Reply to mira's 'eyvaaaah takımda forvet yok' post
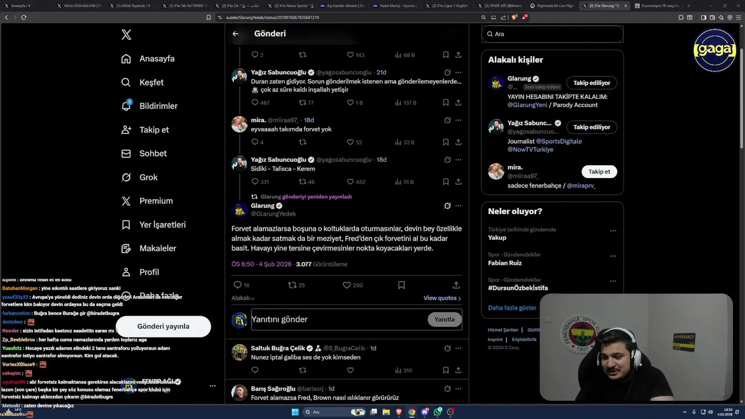 pyautogui.click(x=255, y=142)
